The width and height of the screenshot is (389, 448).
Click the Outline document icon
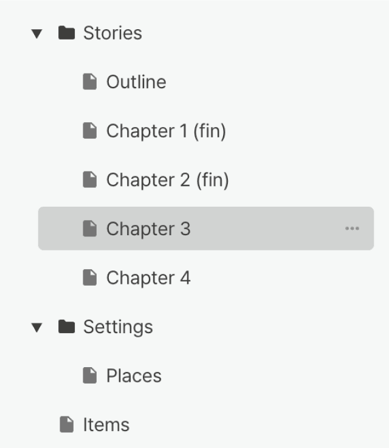tap(90, 82)
